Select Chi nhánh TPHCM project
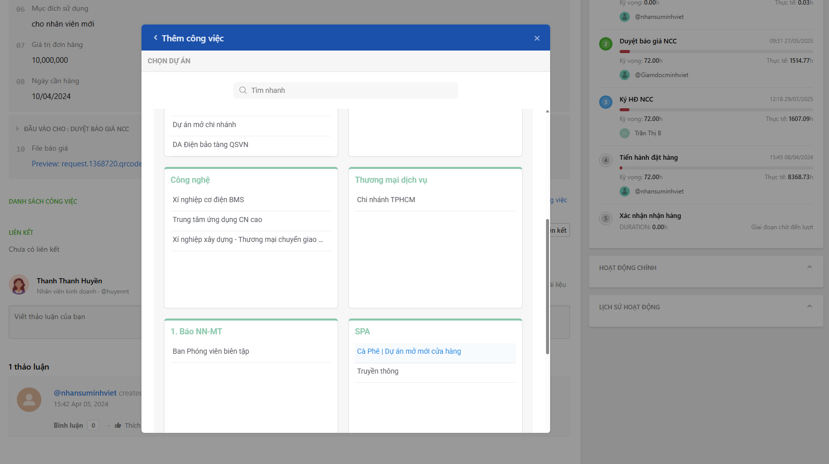The width and height of the screenshot is (829, 464). click(x=435, y=200)
